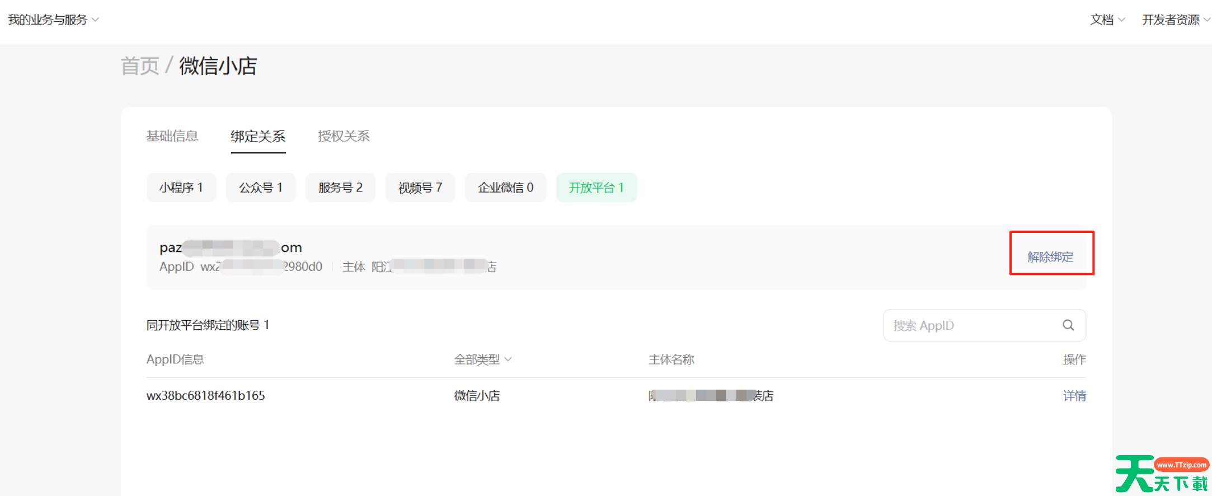1212x496 pixels.
Task: Expand the 开发者资源 dropdown
Action: [x=1176, y=20]
